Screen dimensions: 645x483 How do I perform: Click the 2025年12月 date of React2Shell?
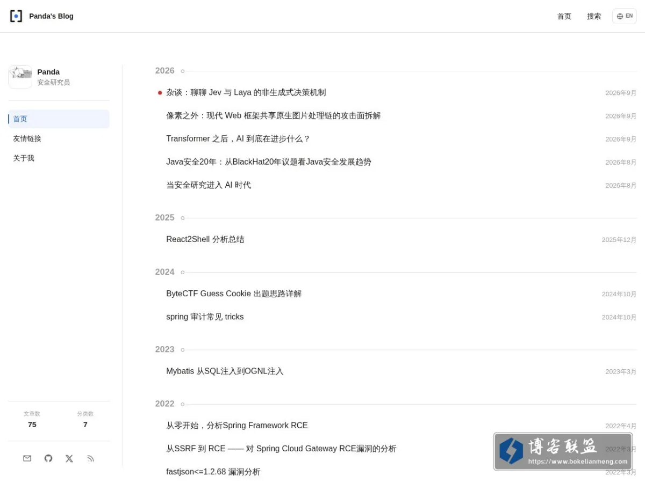[619, 240]
